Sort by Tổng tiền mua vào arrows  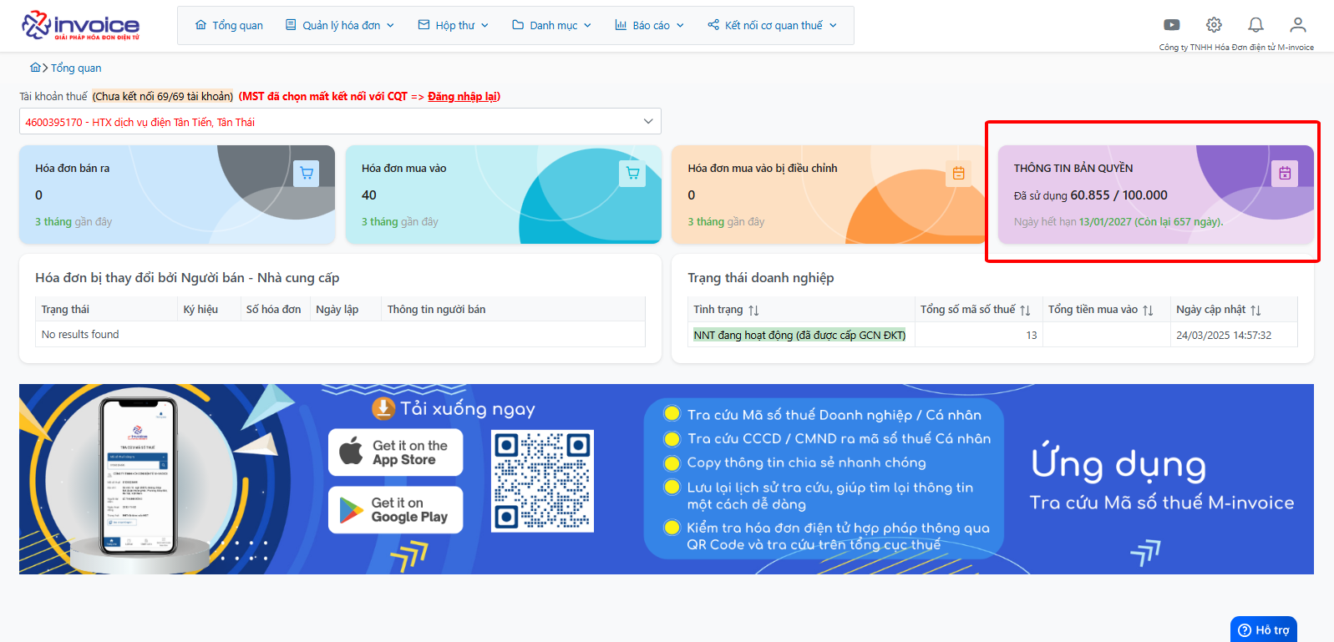[1148, 310]
